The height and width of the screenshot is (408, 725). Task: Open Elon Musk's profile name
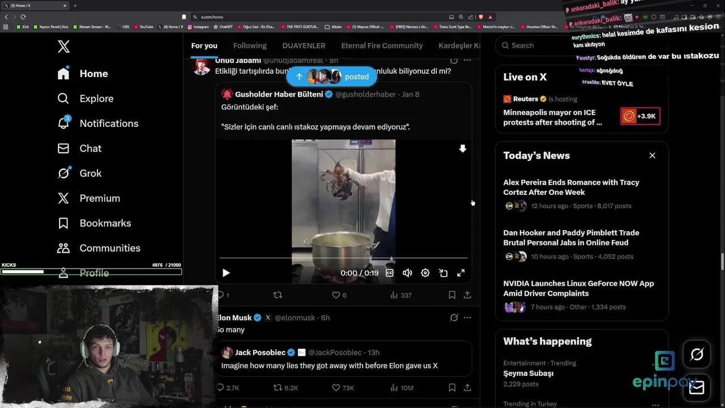(x=234, y=318)
